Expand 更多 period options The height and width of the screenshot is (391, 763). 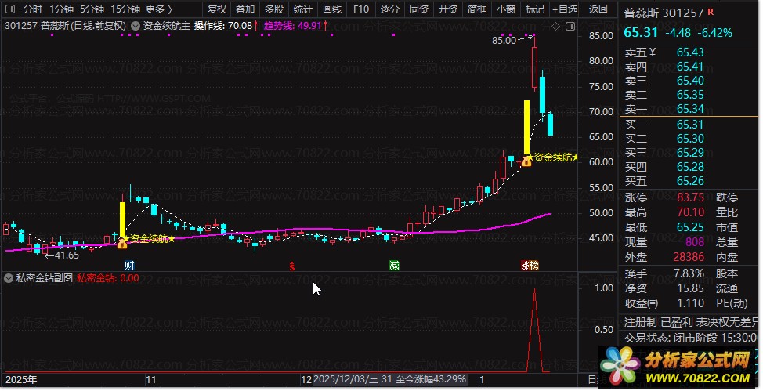point(159,9)
